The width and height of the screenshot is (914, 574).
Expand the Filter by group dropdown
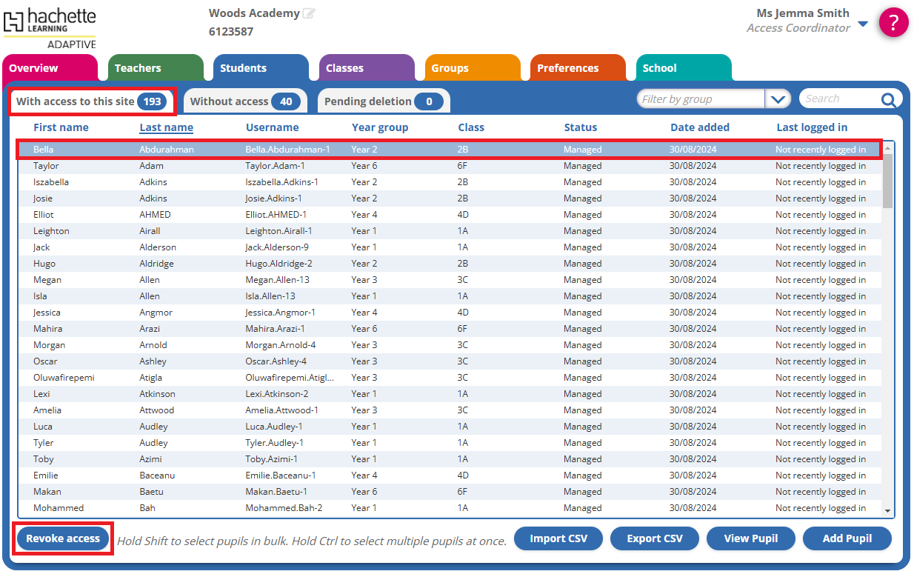(777, 99)
